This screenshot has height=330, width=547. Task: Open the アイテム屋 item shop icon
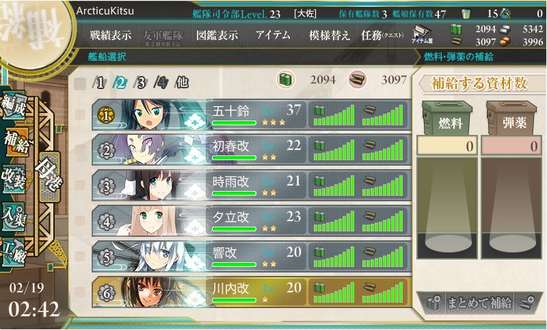(x=422, y=34)
